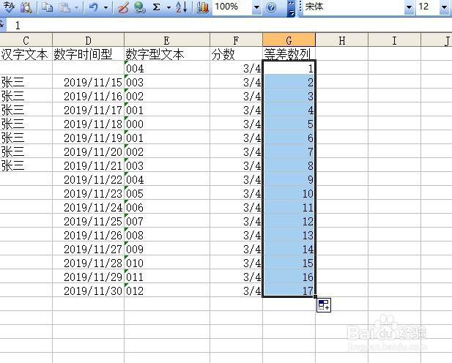
Task: Select the date cell 2019/11/30
Action: [88, 291]
